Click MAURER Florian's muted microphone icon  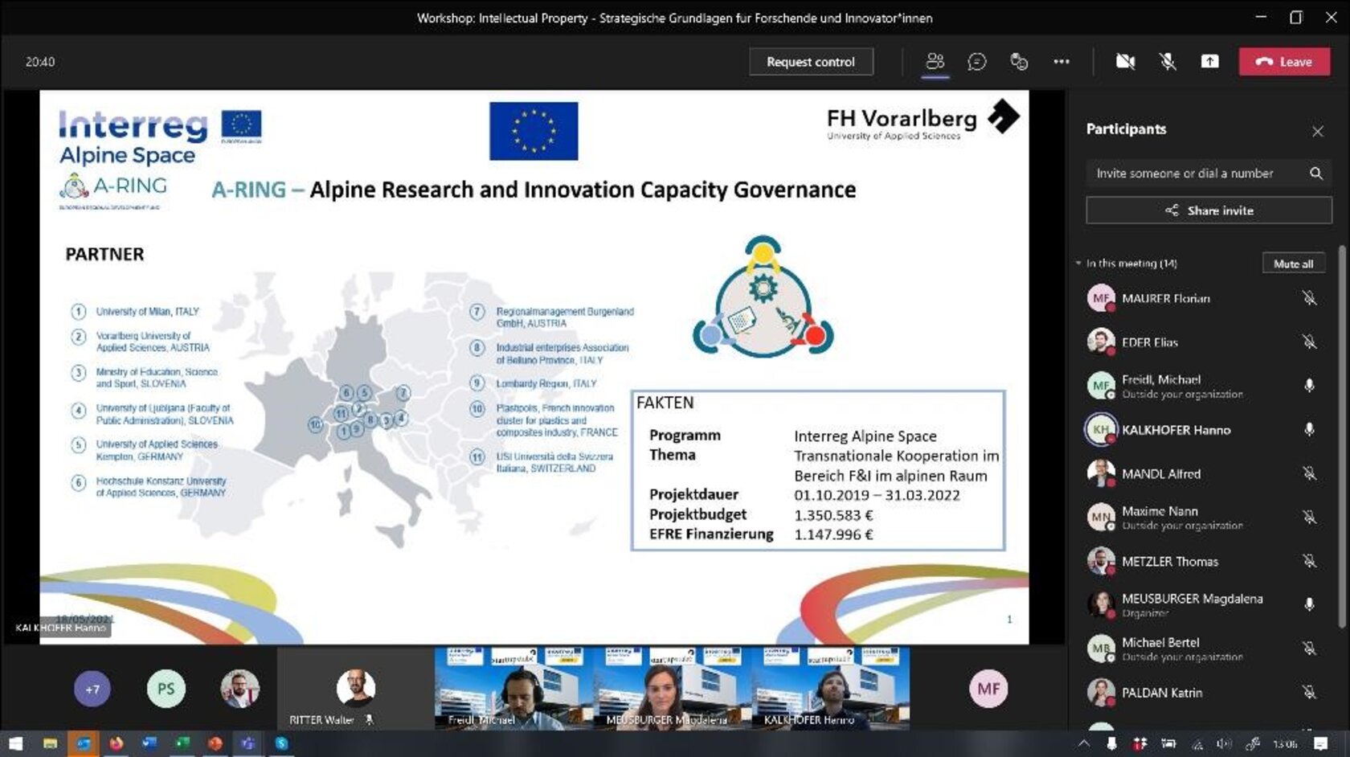click(1309, 298)
